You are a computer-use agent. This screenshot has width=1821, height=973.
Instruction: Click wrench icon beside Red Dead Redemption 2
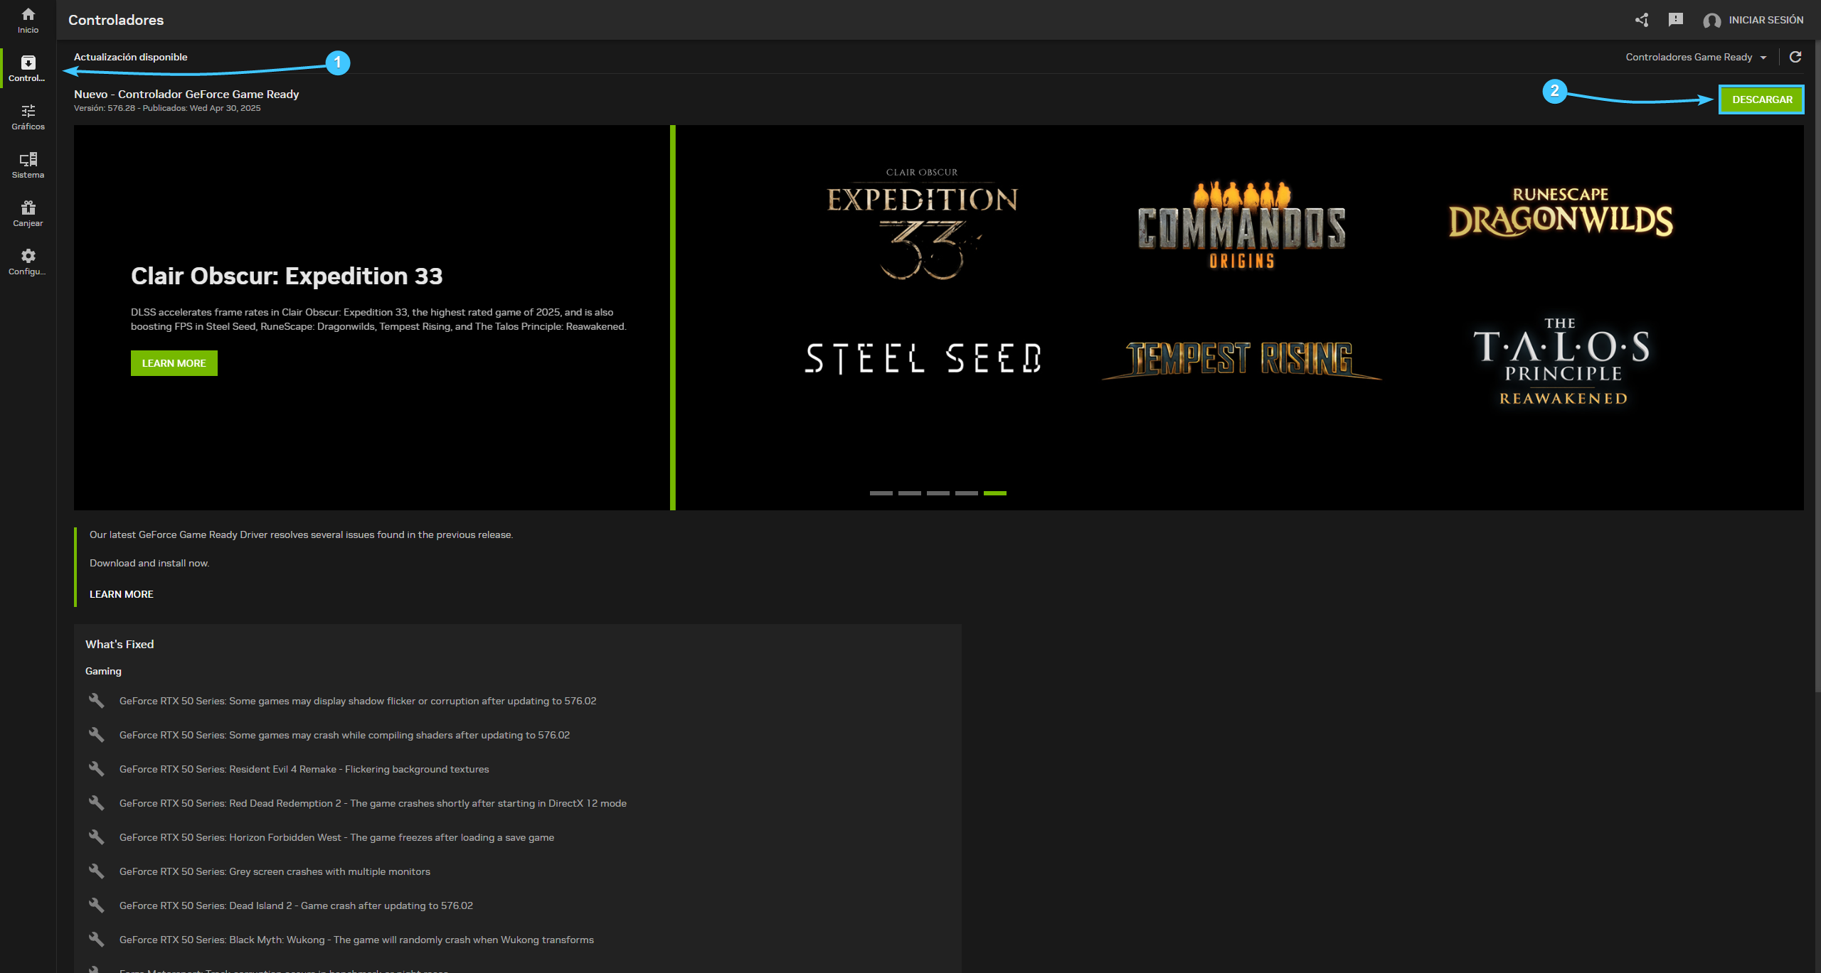point(96,803)
